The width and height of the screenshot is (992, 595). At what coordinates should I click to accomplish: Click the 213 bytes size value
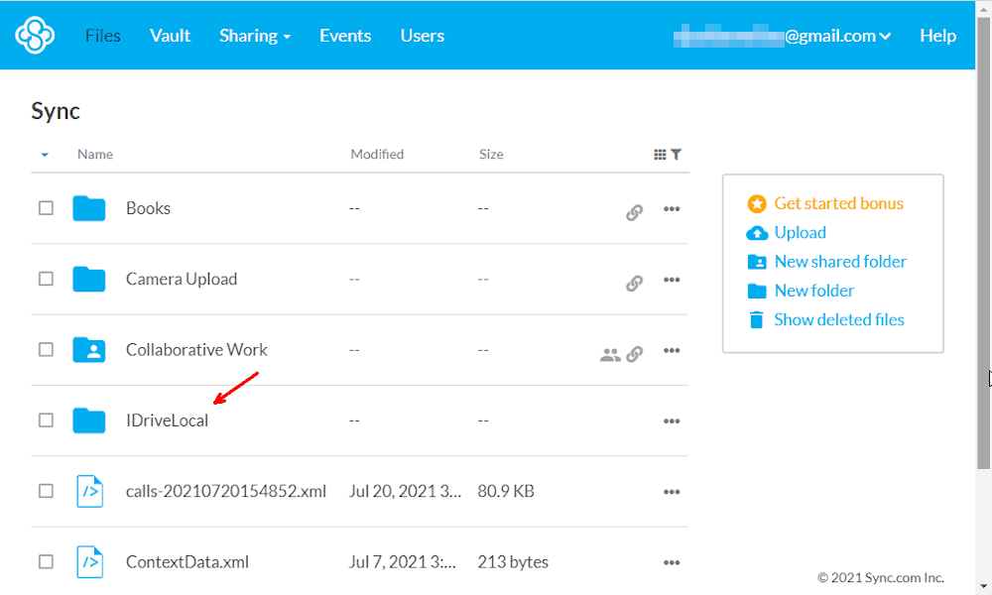513,562
